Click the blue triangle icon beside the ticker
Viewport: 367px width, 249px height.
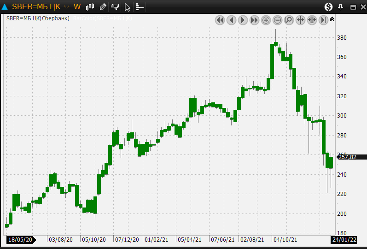5,7
